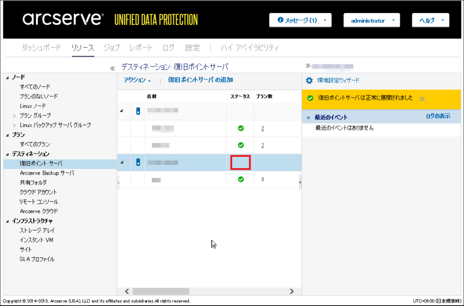
Task: Collapse the ノード tree section
Action: [7, 77]
